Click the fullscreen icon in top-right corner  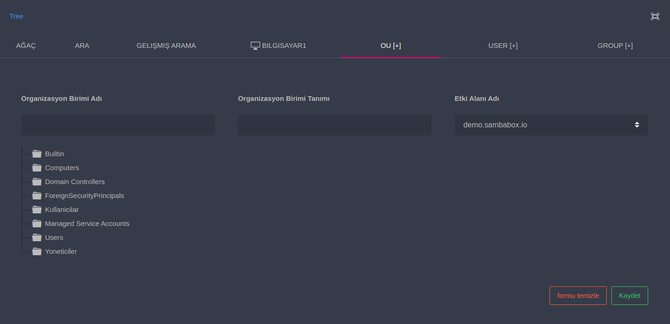click(655, 16)
